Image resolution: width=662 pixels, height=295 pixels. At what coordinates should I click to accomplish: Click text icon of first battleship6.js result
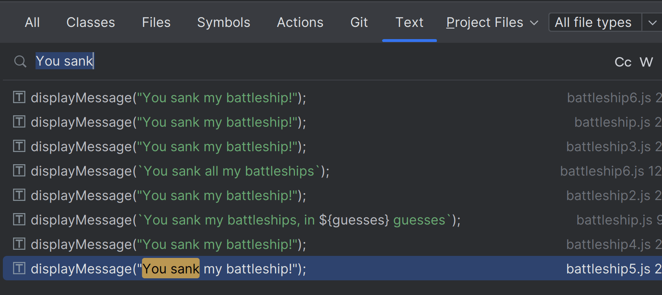(19, 97)
